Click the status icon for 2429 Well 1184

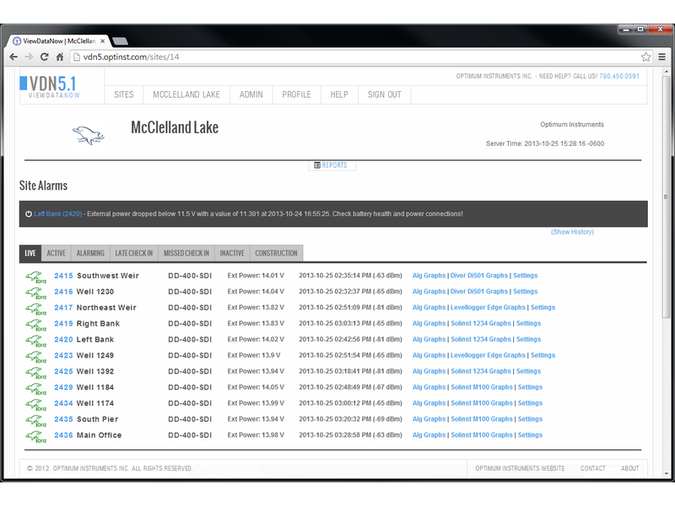[x=35, y=388]
